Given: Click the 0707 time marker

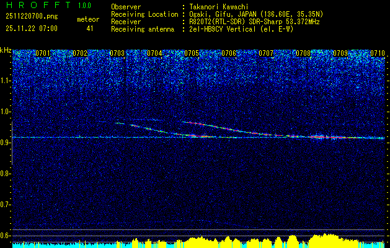Looking at the screenshot, I should click(x=266, y=53).
